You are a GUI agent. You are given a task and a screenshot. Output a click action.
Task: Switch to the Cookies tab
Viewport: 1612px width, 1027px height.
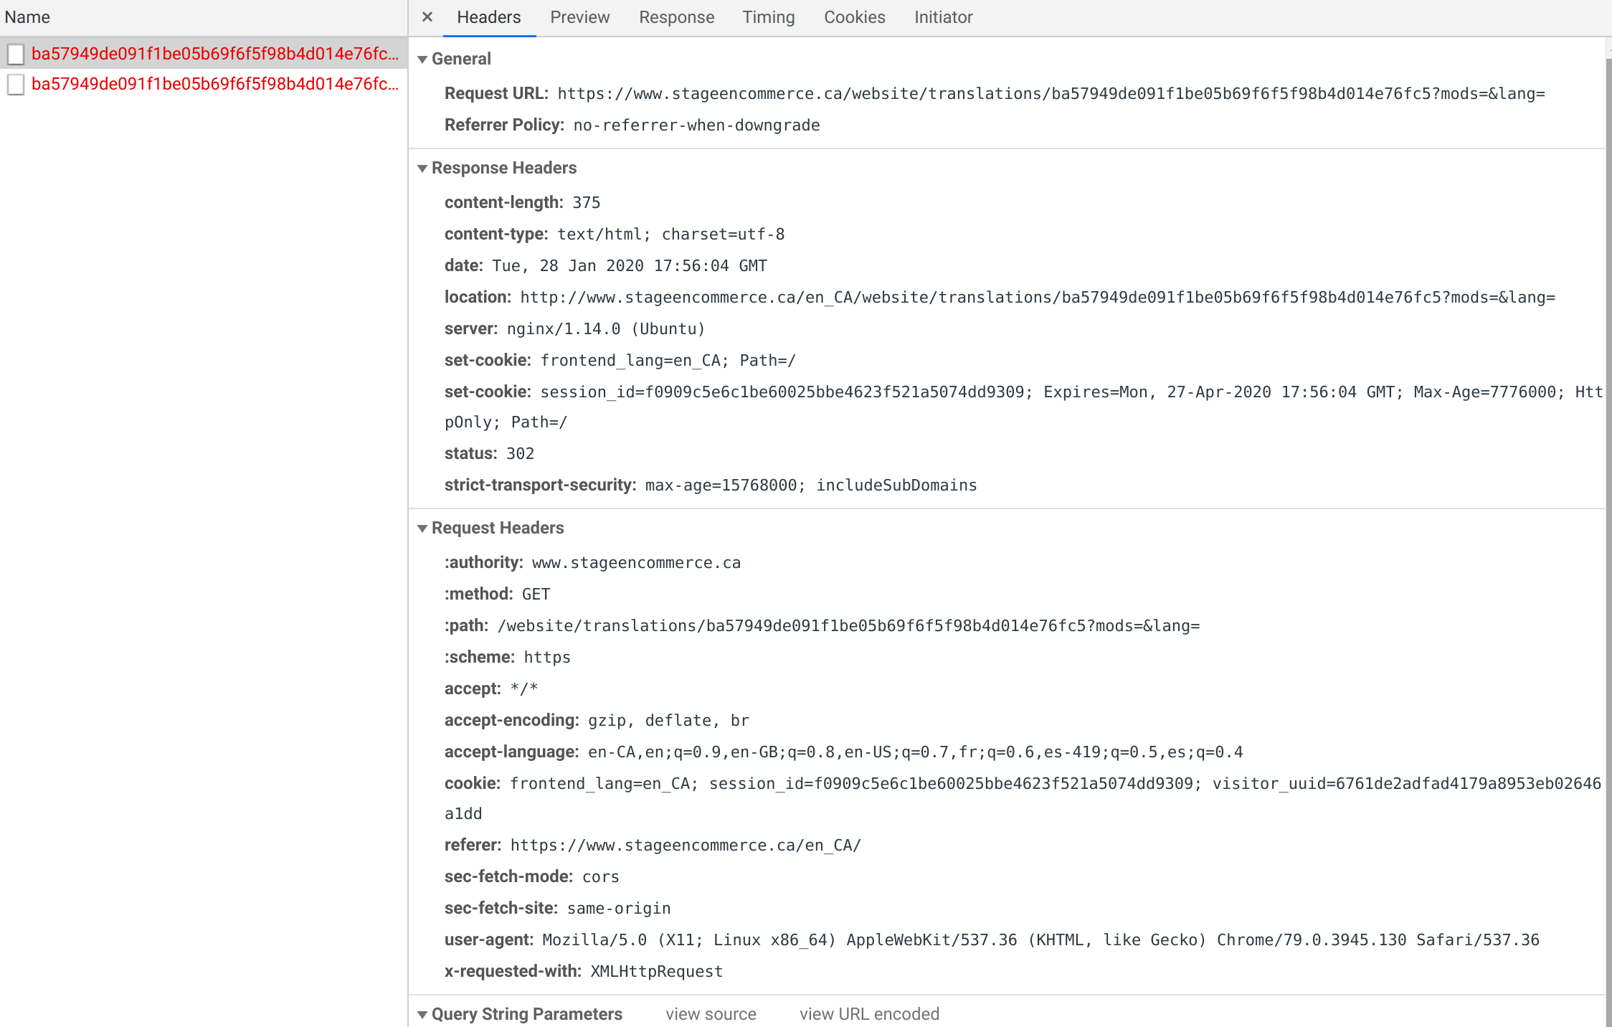pos(854,17)
